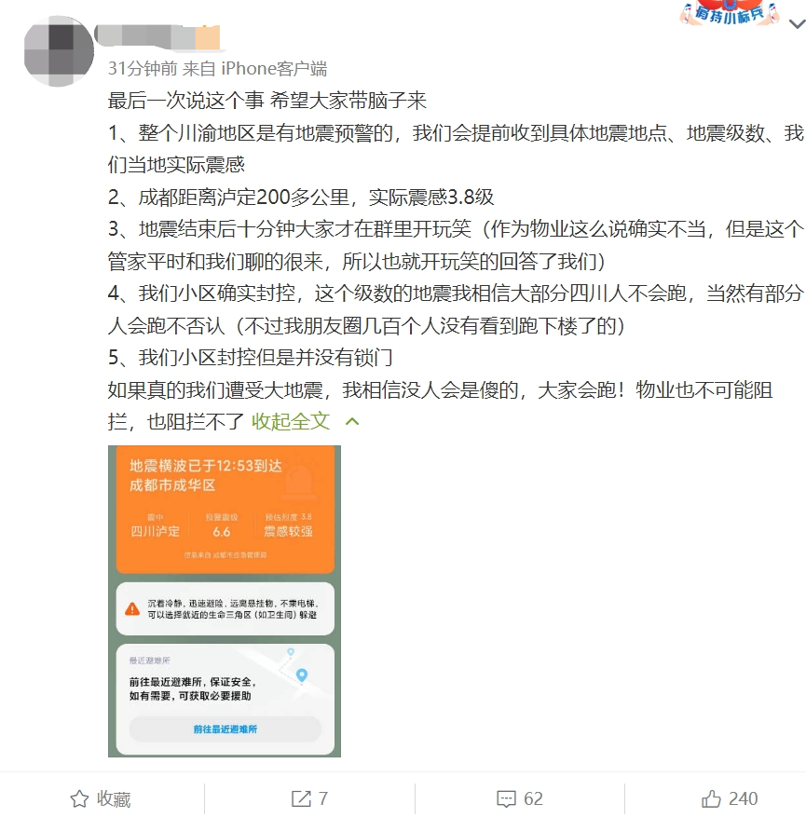Click the repost share arrow icon
This screenshot has width=806, height=818.
click(301, 798)
